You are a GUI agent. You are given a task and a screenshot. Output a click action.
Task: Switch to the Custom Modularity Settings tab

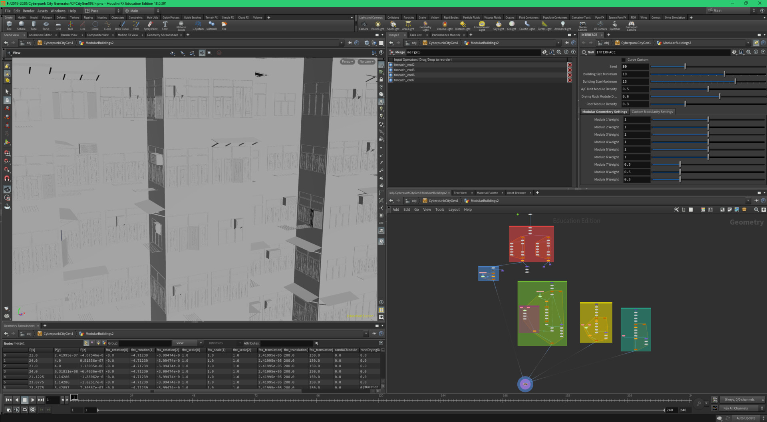[x=652, y=111]
